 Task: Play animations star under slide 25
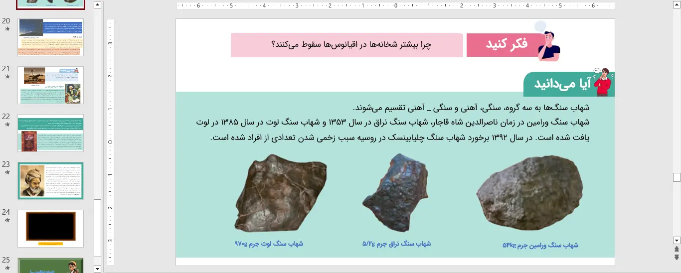(x=7, y=268)
